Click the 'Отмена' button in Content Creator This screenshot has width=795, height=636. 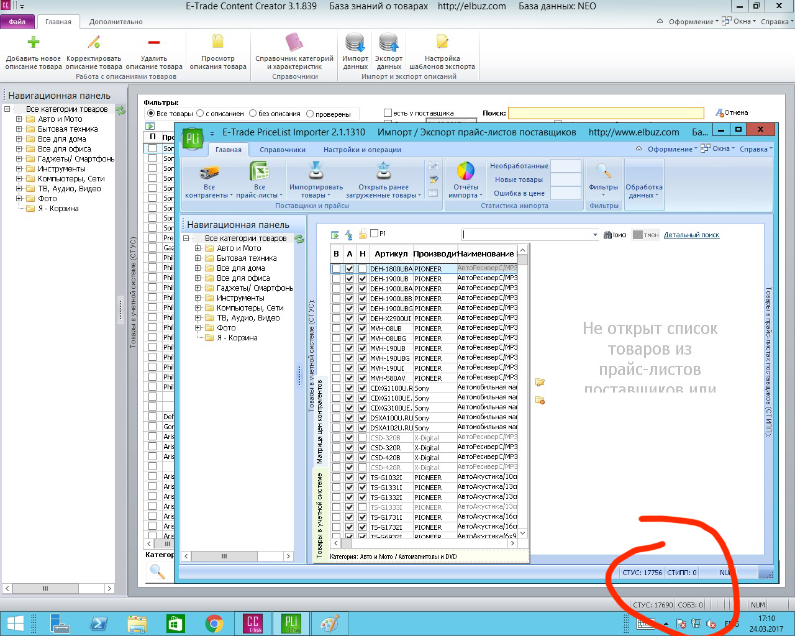coord(732,113)
